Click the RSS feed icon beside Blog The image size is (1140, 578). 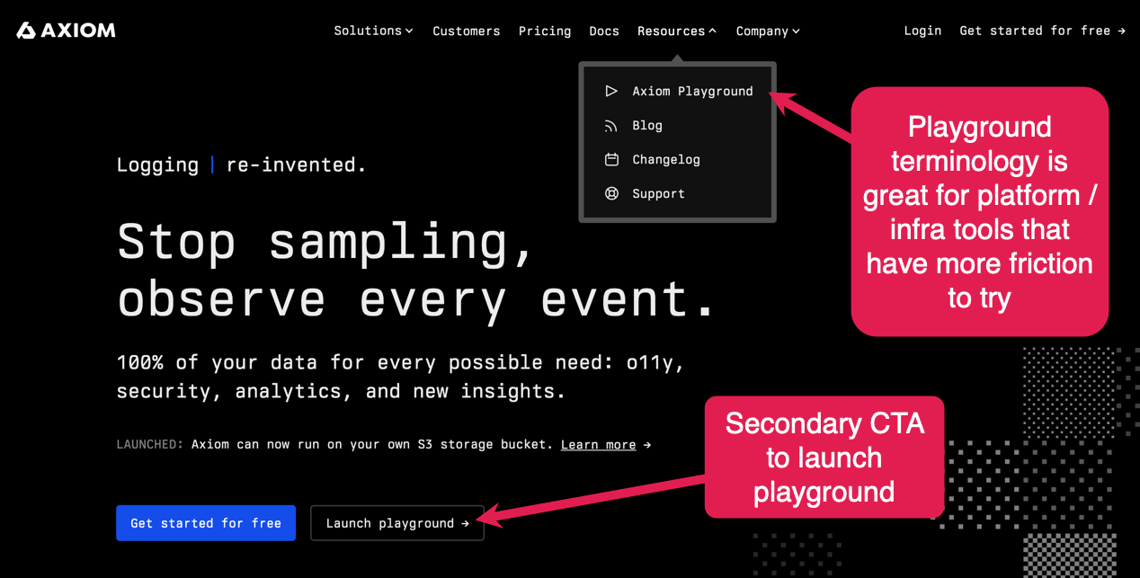pyautogui.click(x=611, y=126)
